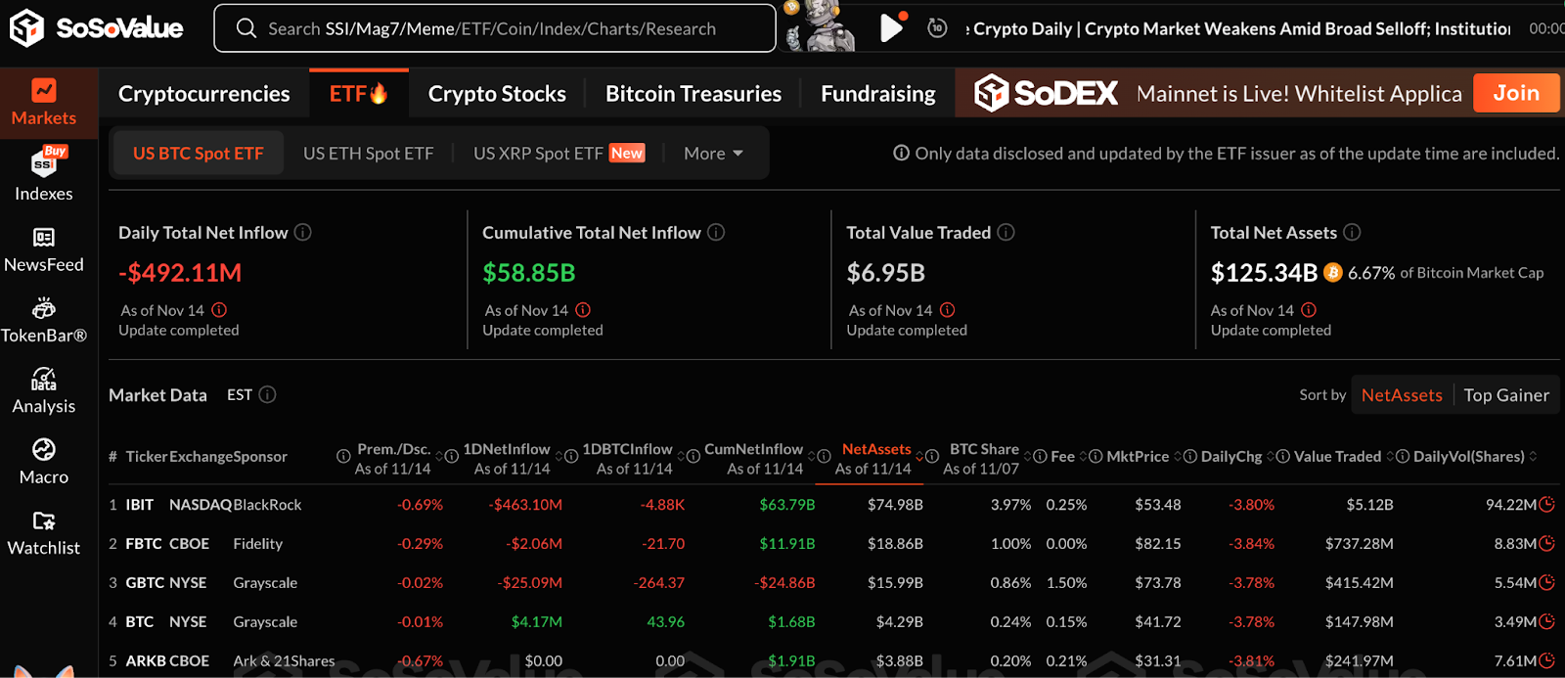Click the search input field
The width and height of the screenshot is (1565, 678).
point(494,28)
